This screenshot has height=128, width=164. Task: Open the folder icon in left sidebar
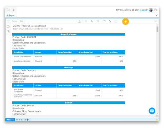tap(8, 26)
